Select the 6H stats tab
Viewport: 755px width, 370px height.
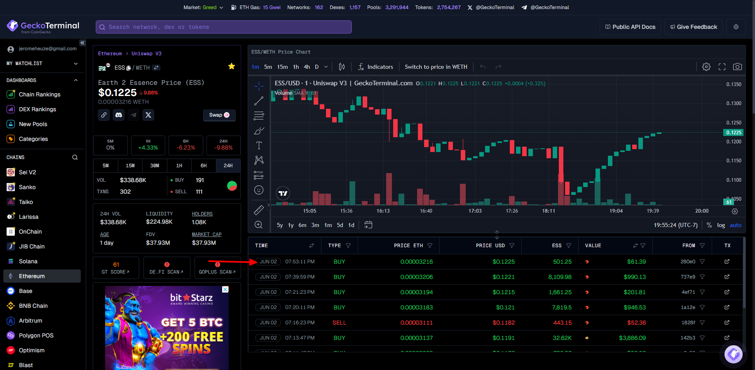pyautogui.click(x=204, y=166)
